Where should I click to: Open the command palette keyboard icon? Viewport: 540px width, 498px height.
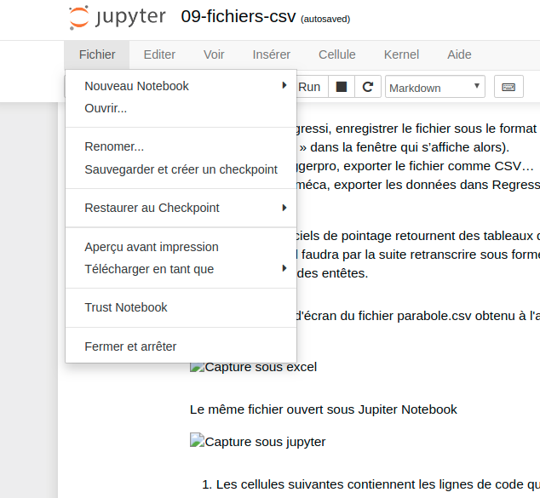[508, 87]
